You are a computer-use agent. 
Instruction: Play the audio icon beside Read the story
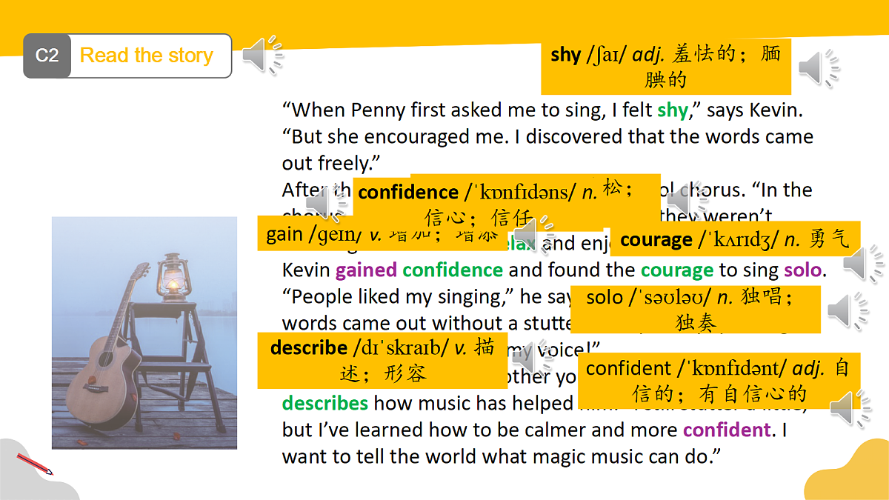pyautogui.click(x=262, y=55)
